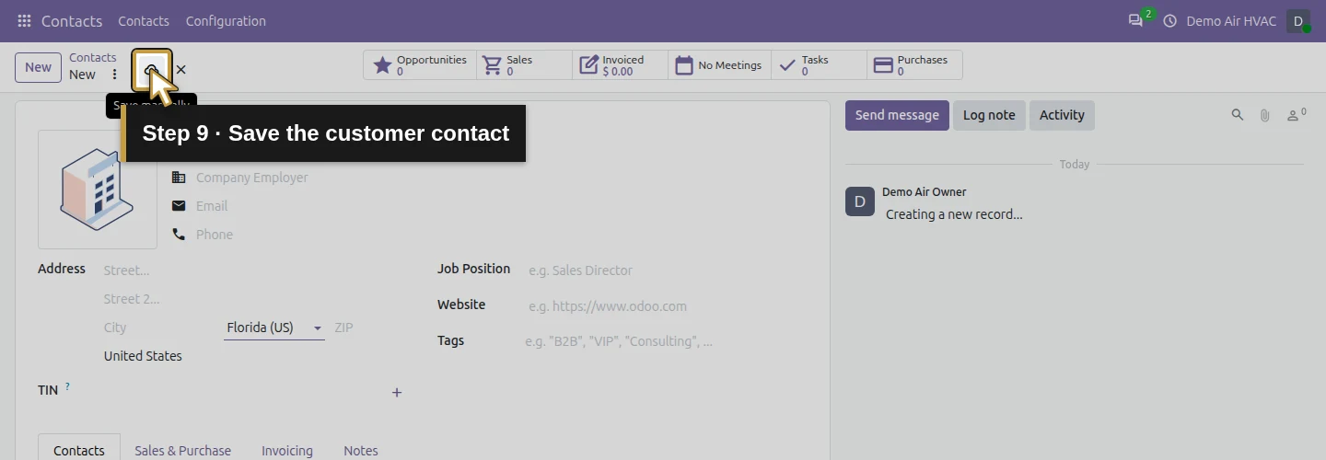Viewport: 1326px width, 460px height.
Task: Open the record actions three-dot menu
Action: click(x=114, y=75)
